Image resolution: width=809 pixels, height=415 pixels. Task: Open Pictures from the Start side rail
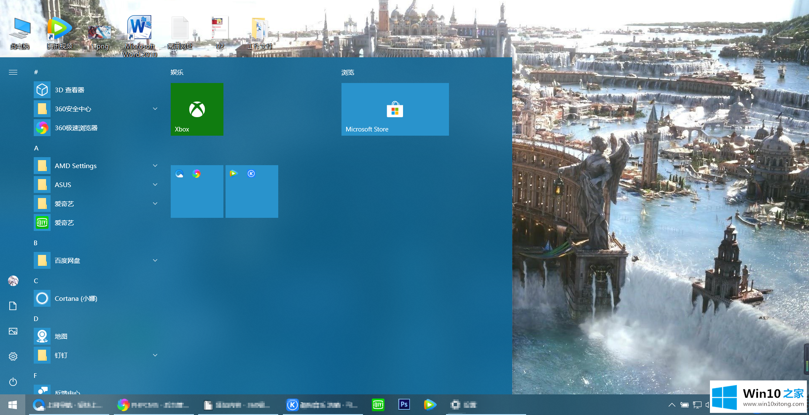[x=13, y=331]
